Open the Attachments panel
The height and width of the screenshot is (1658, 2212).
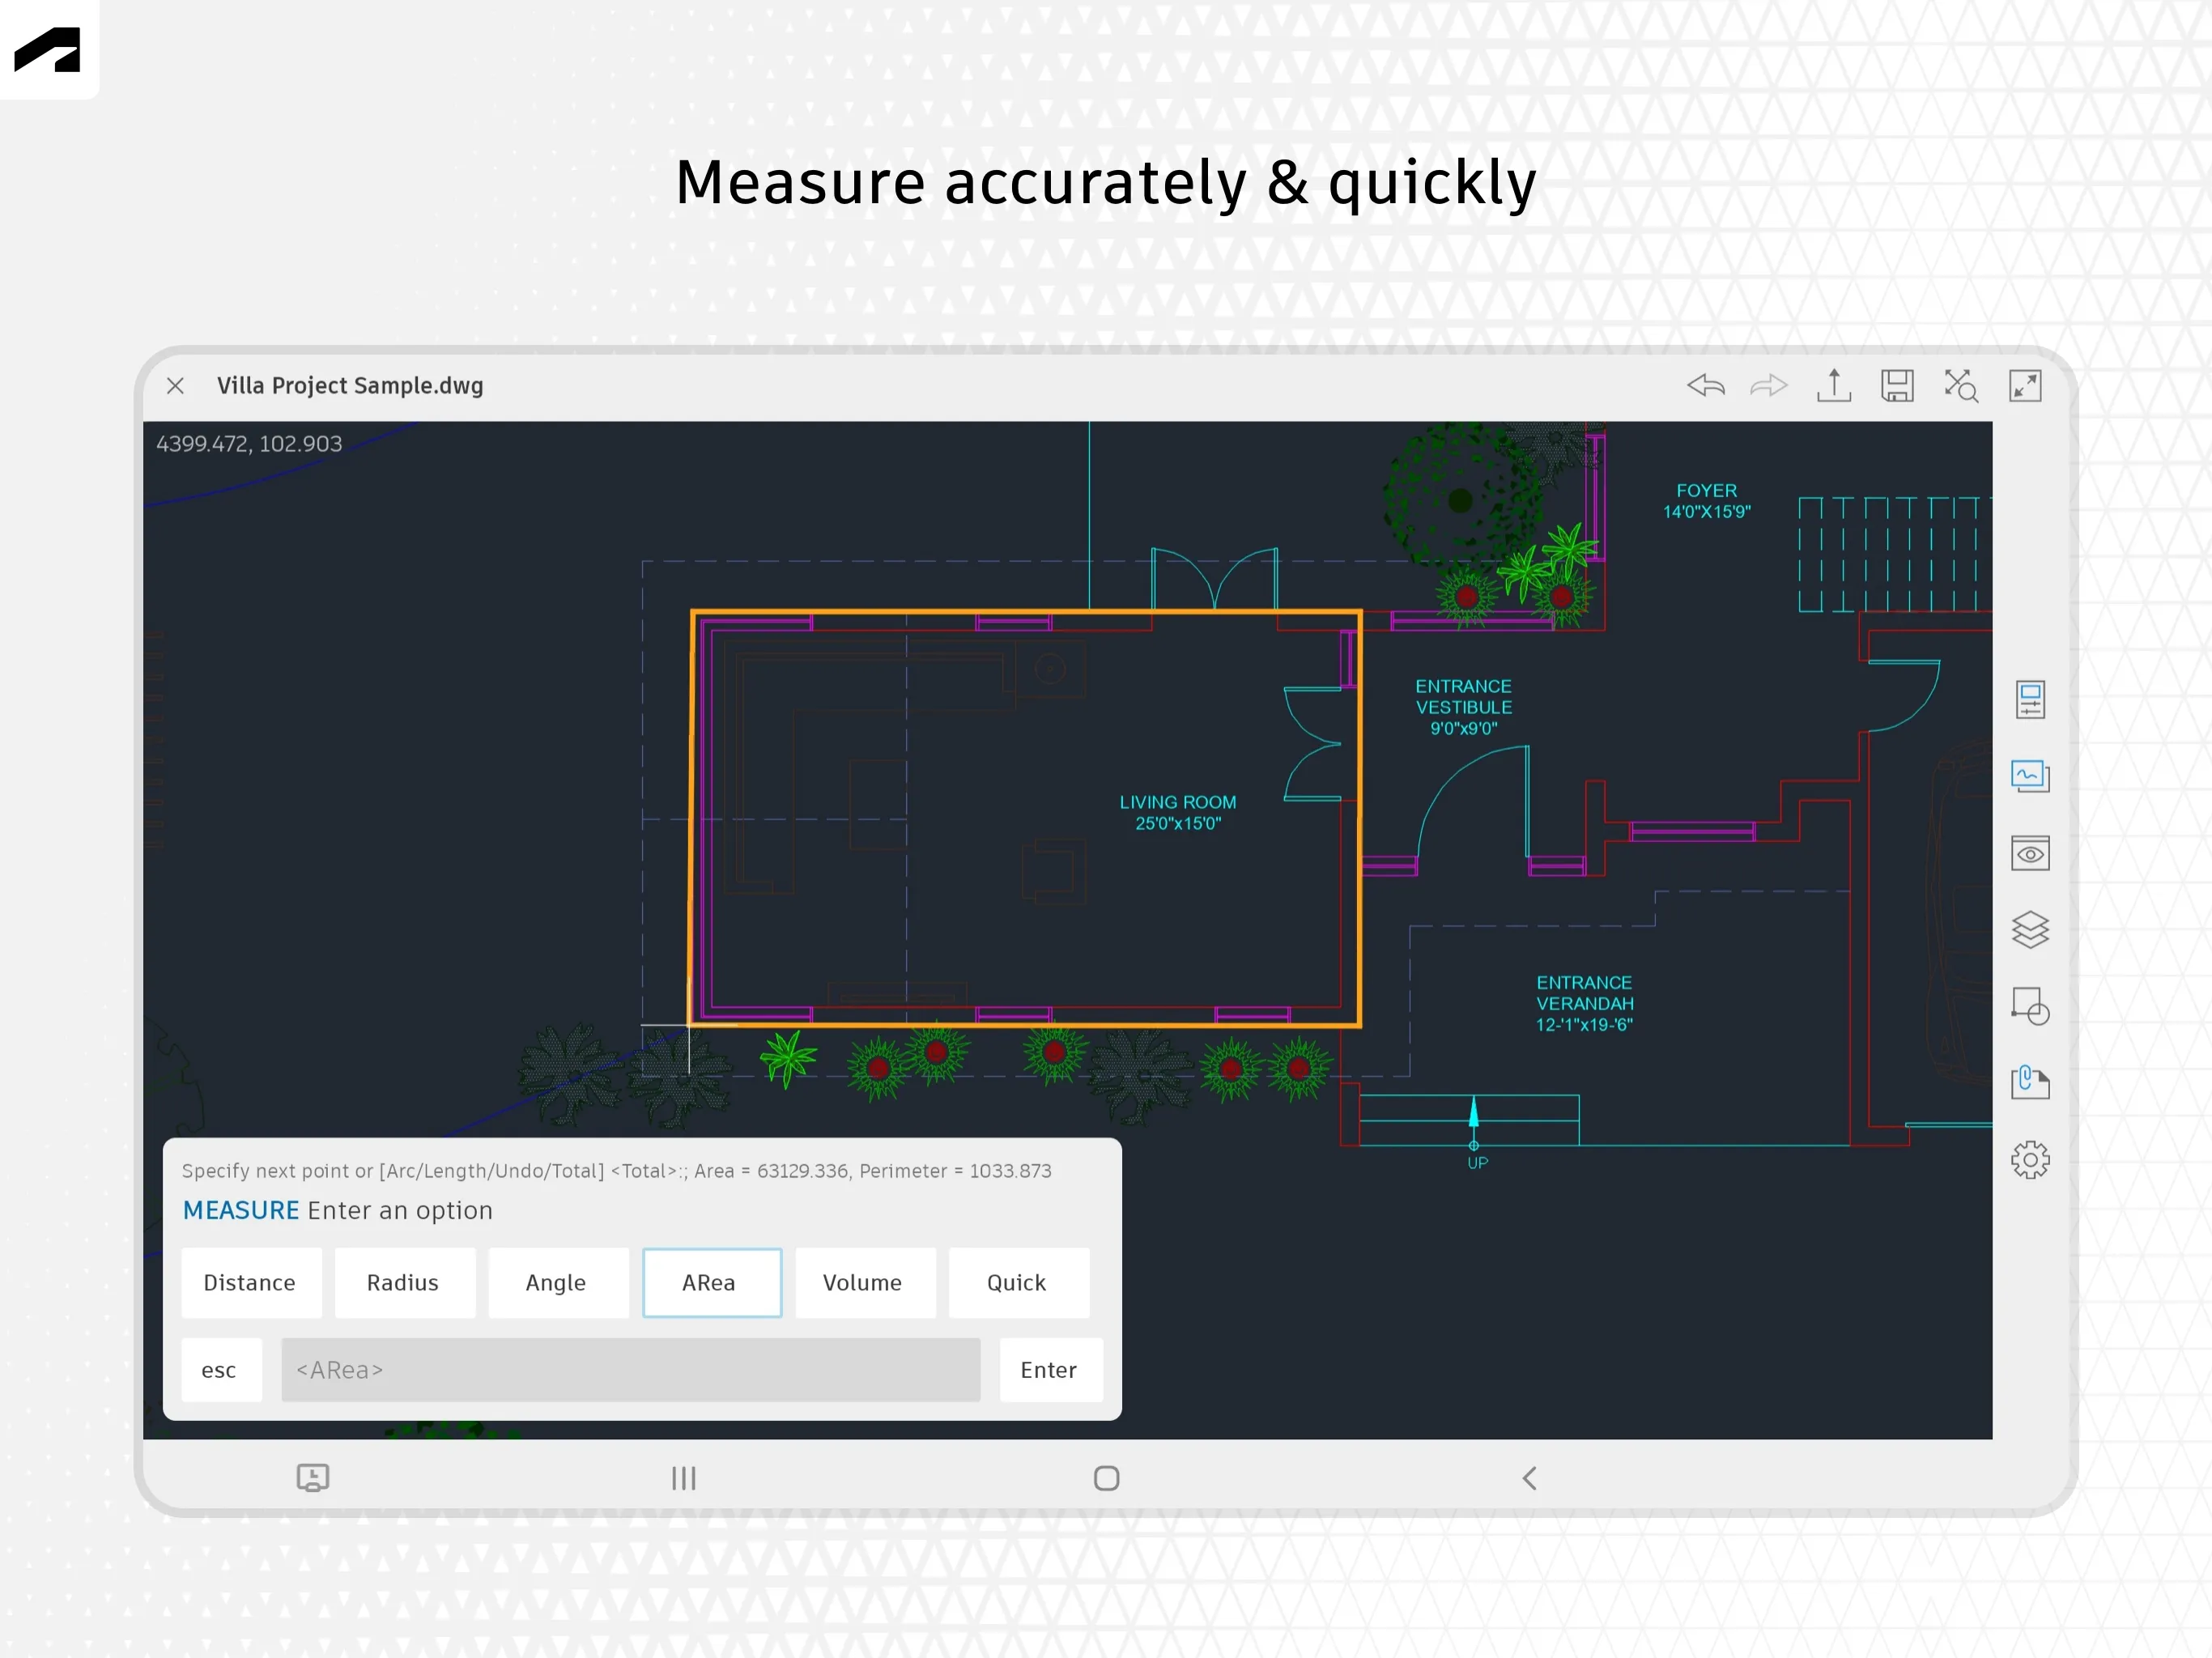pyautogui.click(x=2030, y=1082)
